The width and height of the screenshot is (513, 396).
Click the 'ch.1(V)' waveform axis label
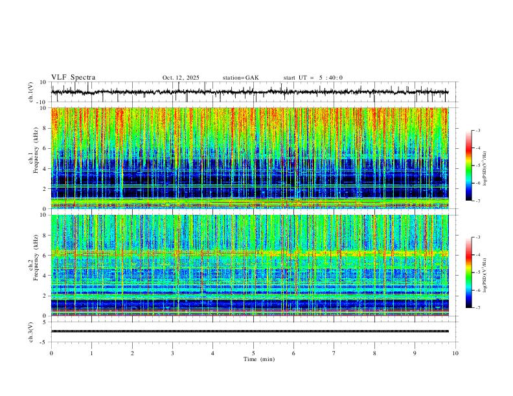[31, 92]
